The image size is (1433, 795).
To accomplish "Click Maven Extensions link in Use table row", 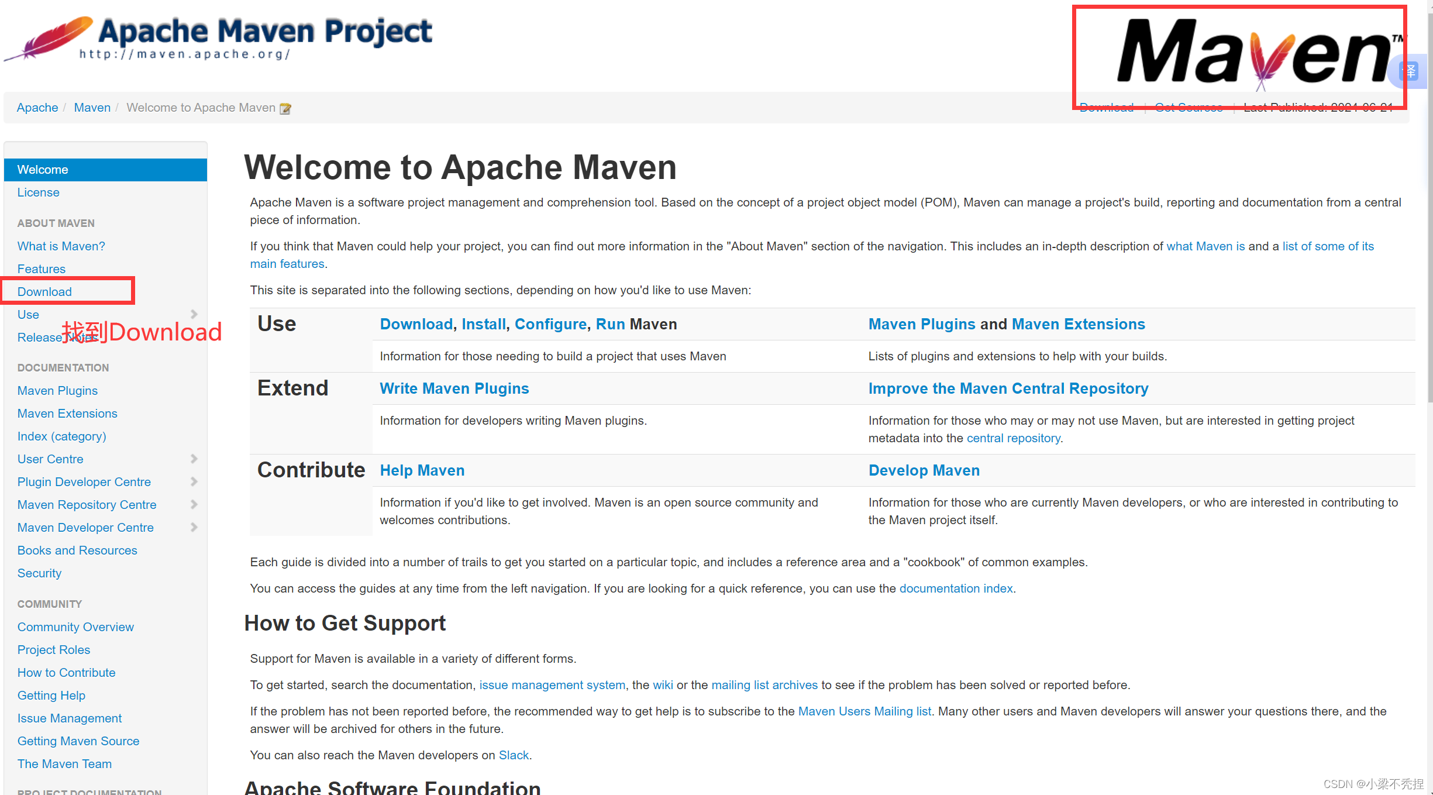I will [1079, 324].
